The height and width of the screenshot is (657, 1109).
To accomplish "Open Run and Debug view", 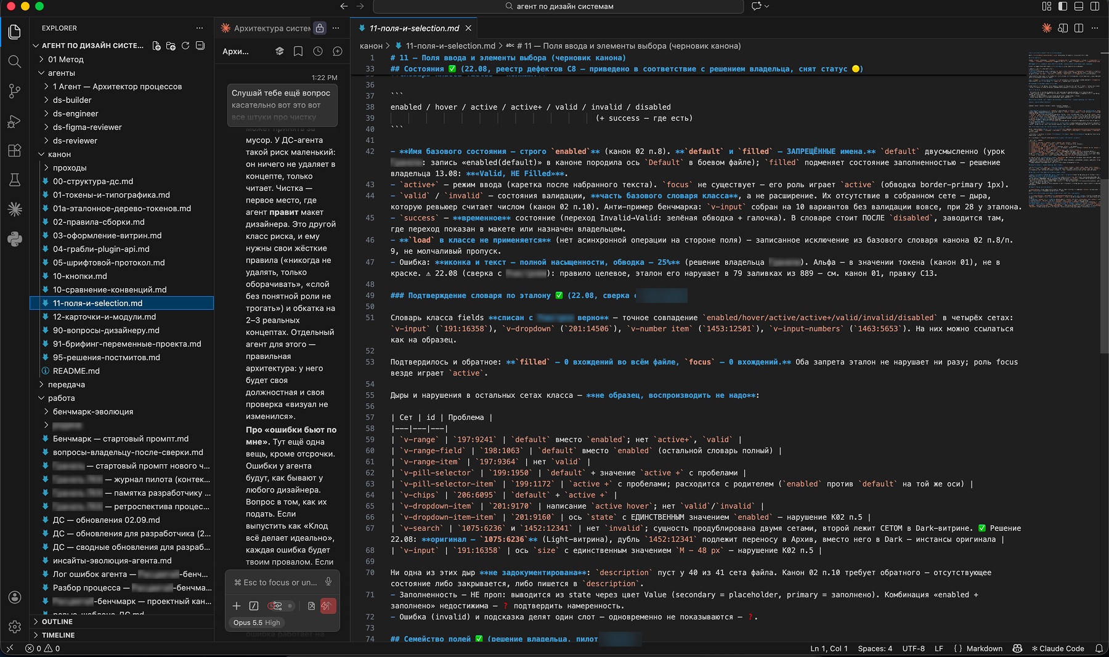I will click(15, 121).
